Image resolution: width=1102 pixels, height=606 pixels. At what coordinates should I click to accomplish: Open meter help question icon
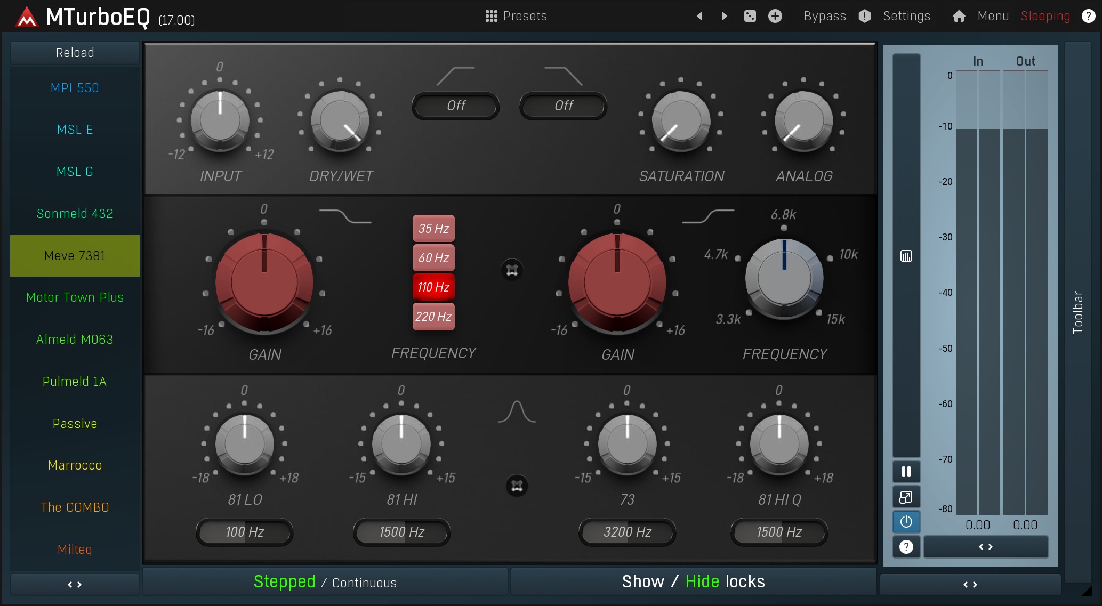tap(906, 547)
